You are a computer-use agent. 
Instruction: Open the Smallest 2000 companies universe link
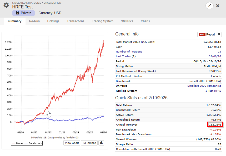click(204, 86)
